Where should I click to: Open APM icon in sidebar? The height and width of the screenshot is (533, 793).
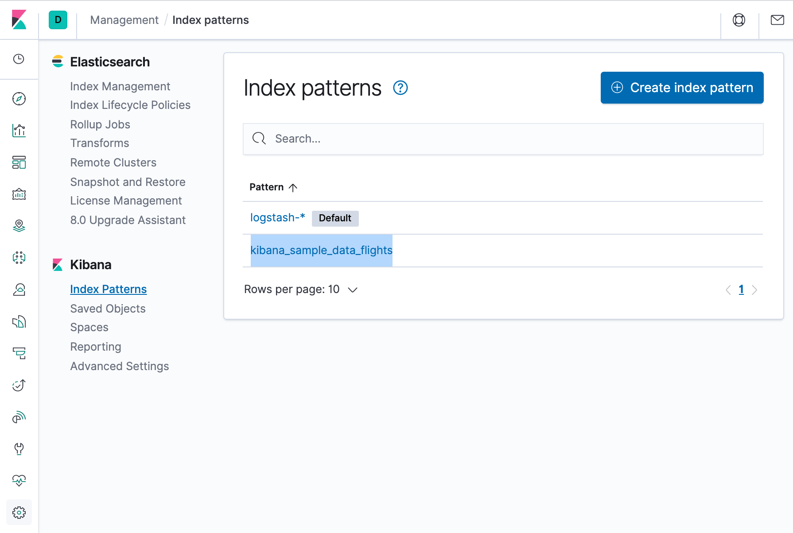click(19, 353)
